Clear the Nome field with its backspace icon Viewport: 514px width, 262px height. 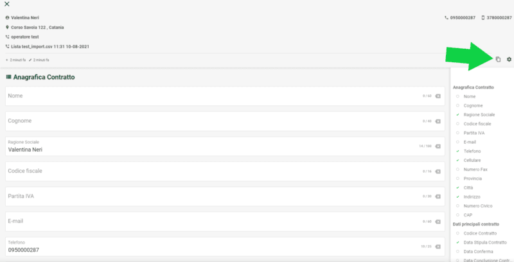tap(438, 96)
